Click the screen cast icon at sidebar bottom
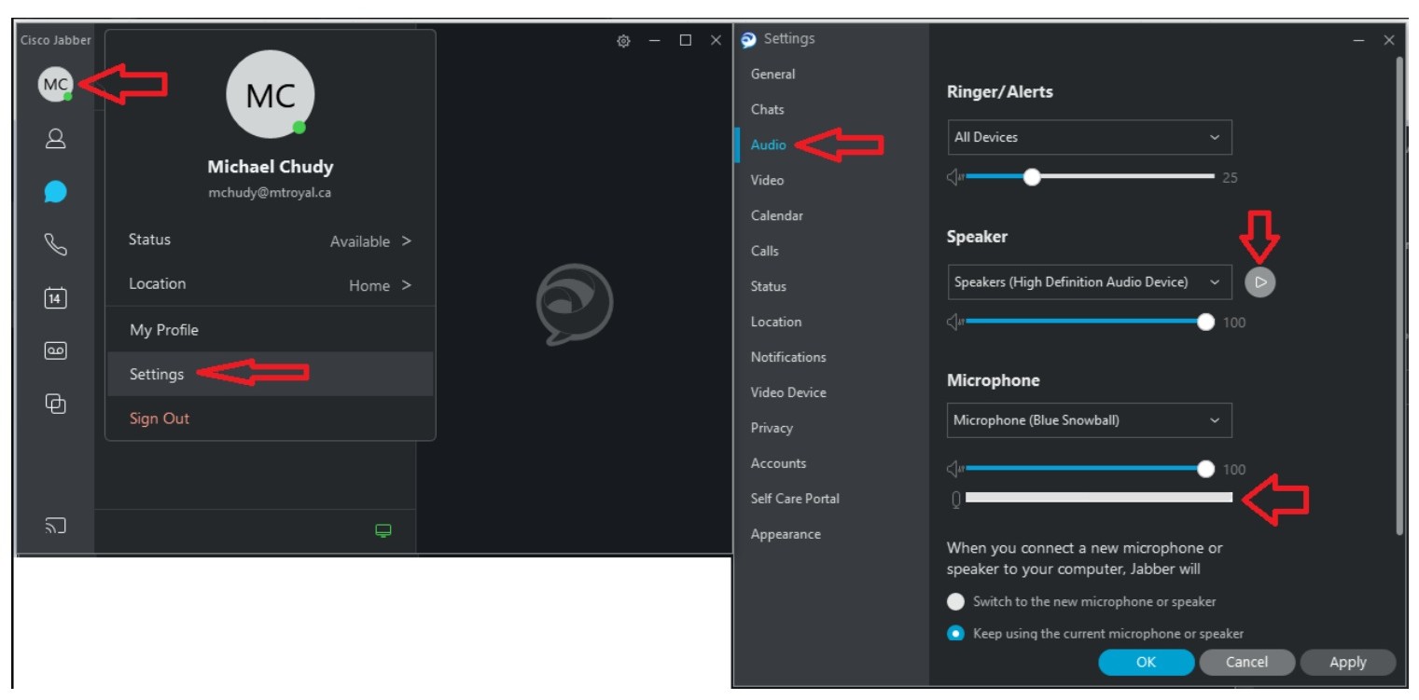The width and height of the screenshot is (1419, 700). click(x=56, y=527)
